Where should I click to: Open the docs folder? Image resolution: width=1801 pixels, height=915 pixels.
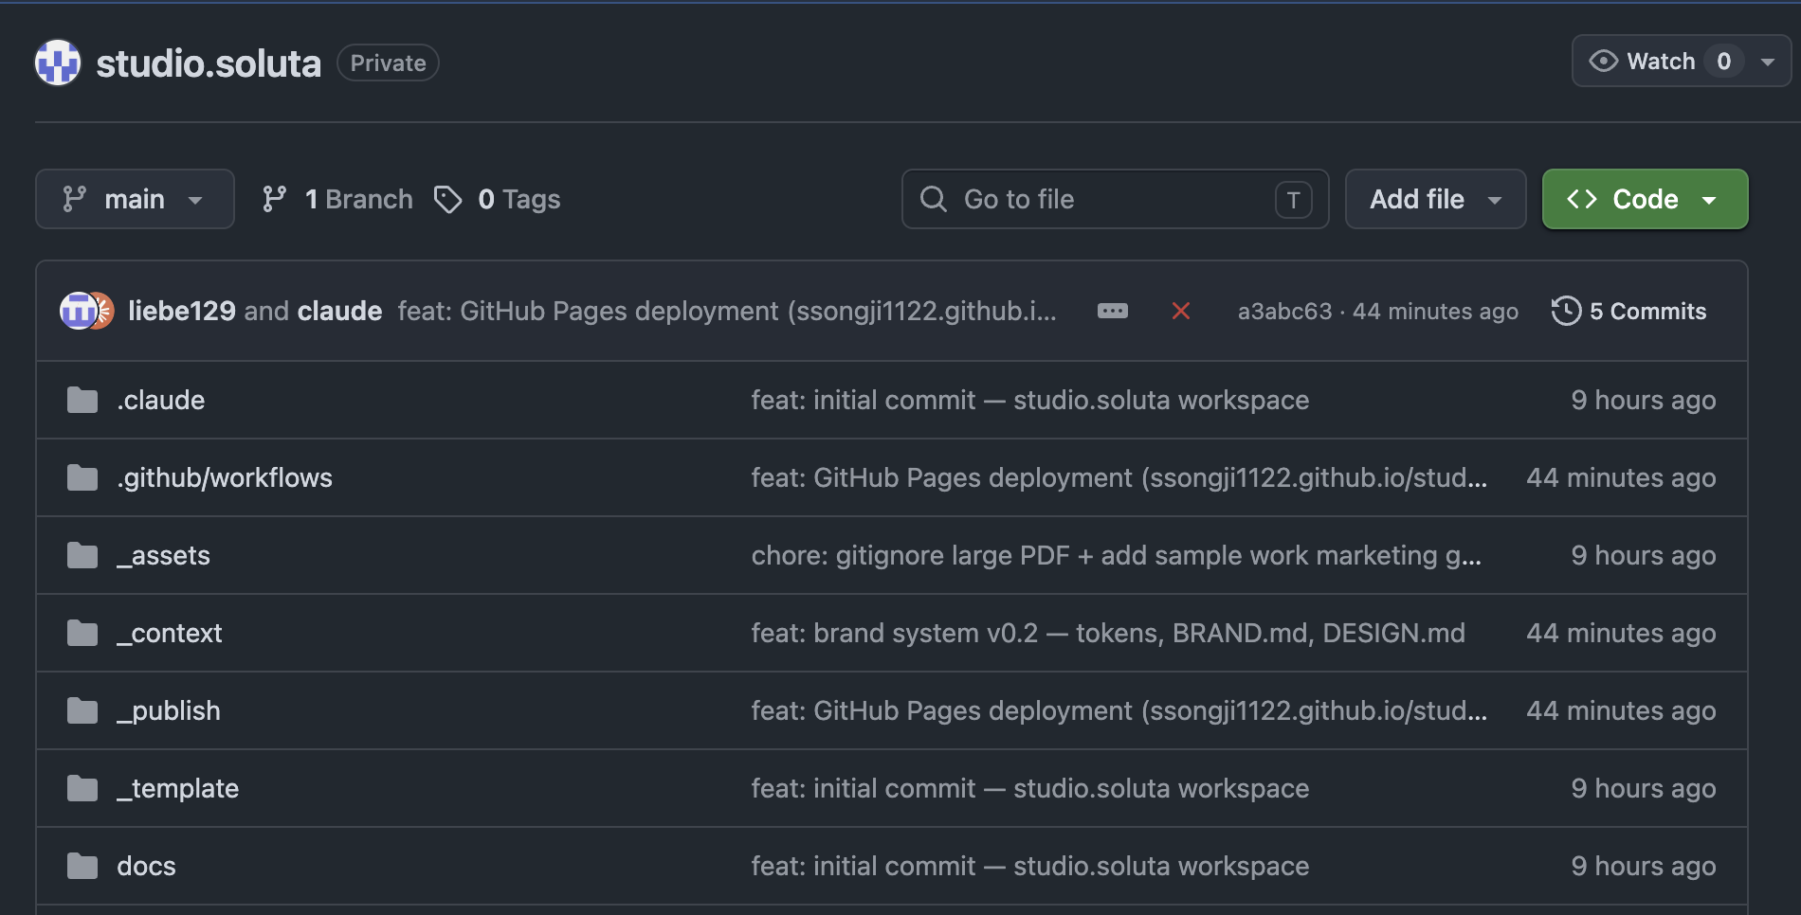click(146, 866)
